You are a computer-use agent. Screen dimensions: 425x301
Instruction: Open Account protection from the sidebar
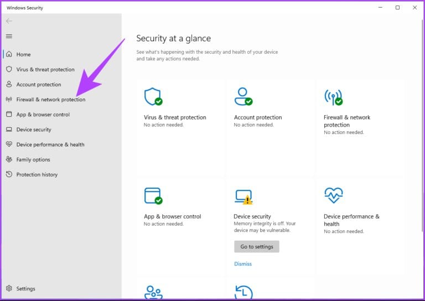click(38, 85)
